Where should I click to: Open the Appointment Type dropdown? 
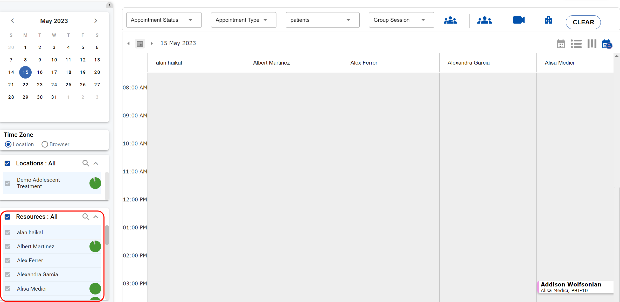tap(243, 20)
